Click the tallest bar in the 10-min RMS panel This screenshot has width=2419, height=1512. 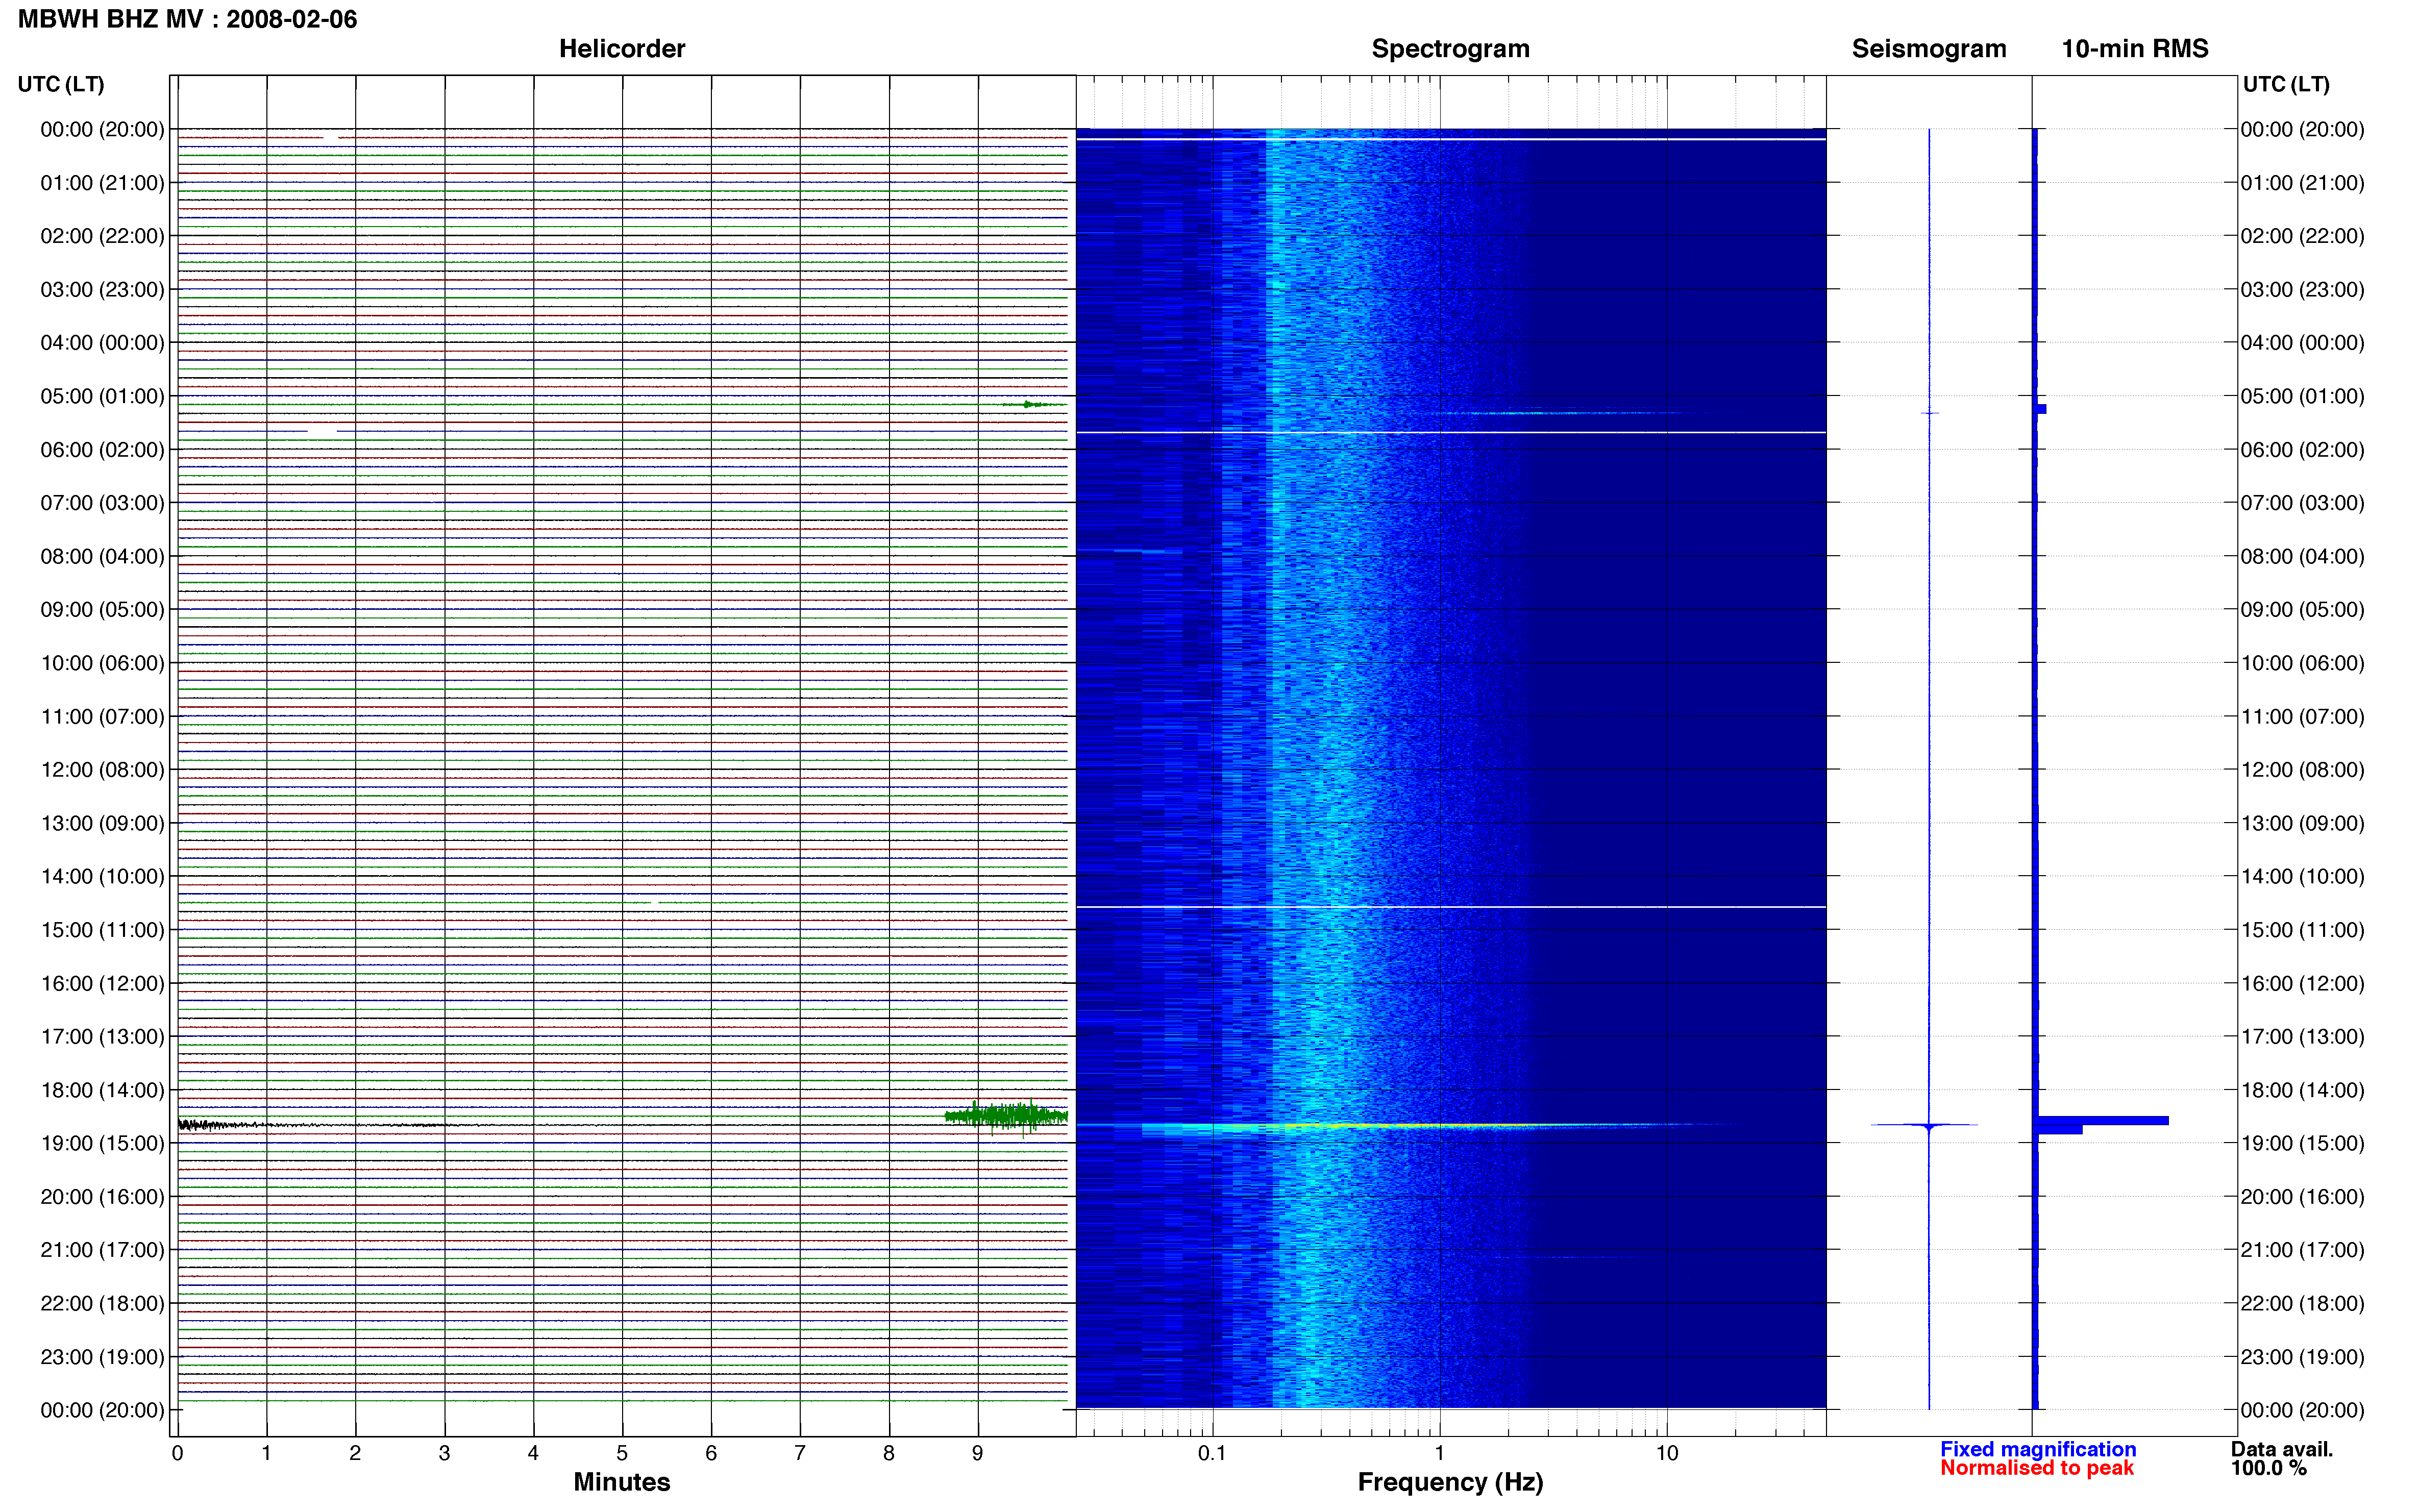2102,1121
